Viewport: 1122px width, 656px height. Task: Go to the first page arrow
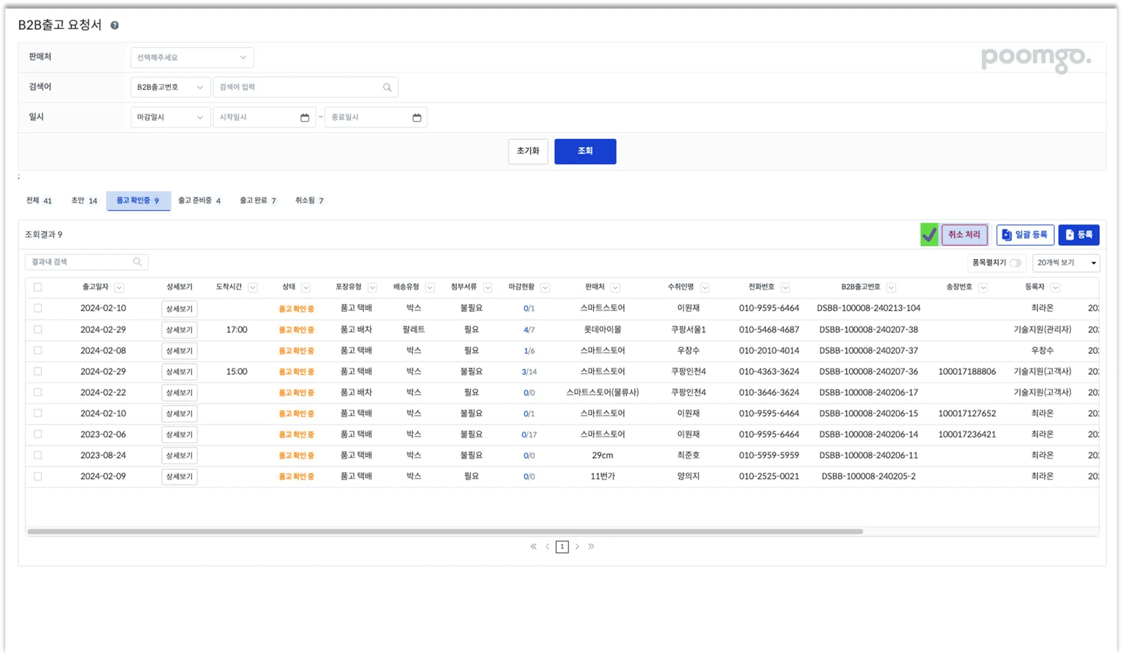[x=533, y=546]
